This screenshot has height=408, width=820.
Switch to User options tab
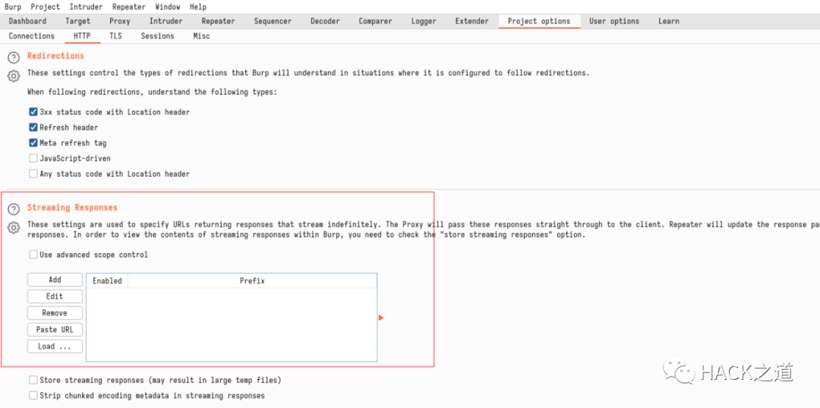pyautogui.click(x=614, y=21)
